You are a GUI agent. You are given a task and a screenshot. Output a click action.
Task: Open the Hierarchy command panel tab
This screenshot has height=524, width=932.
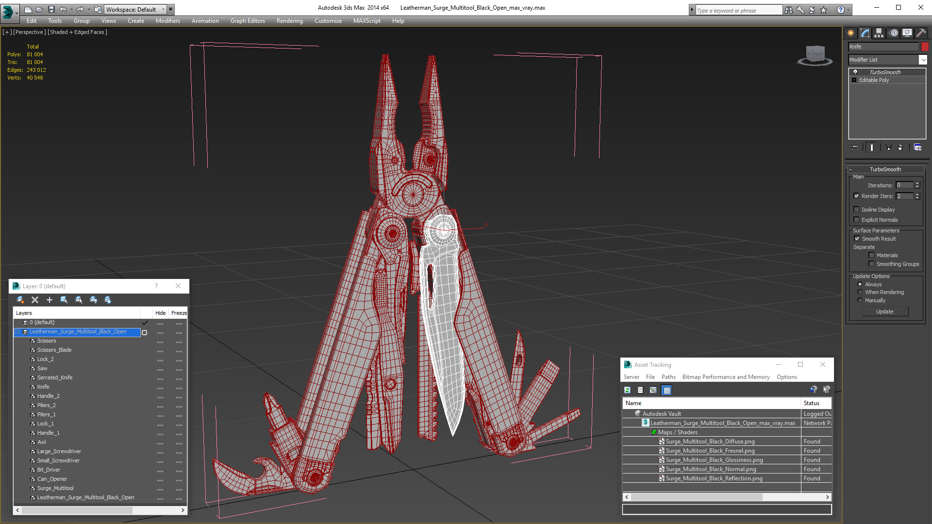[879, 33]
